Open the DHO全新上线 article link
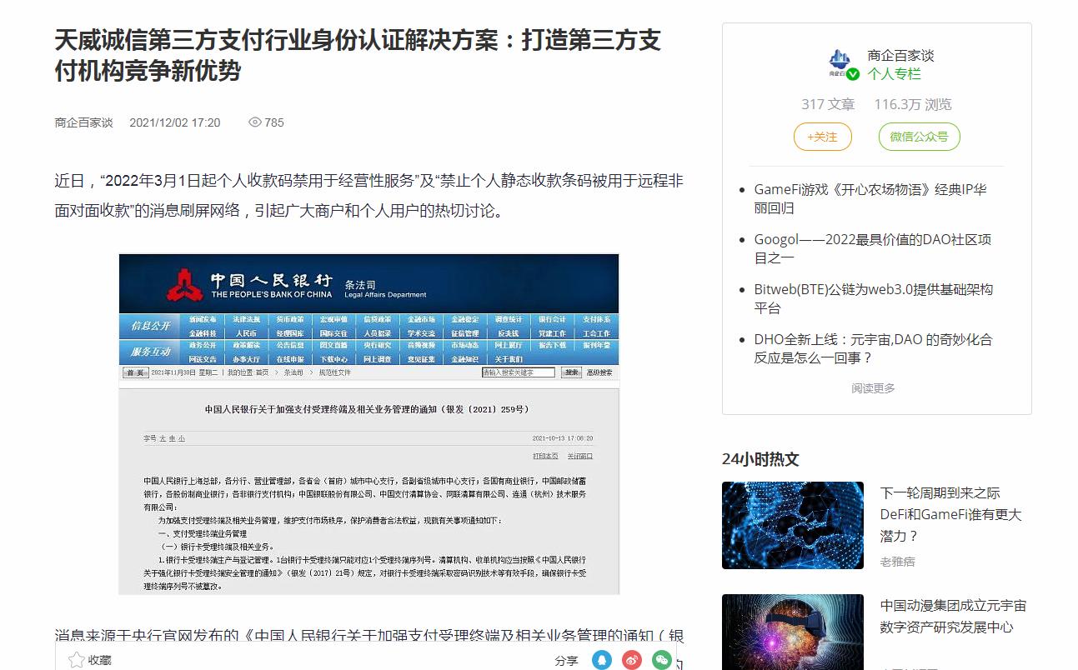 [x=874, y=348]
